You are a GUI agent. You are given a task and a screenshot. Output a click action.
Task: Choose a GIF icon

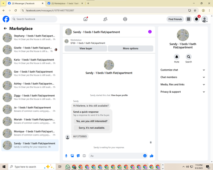pyautogui.click(x=84, y=156)
